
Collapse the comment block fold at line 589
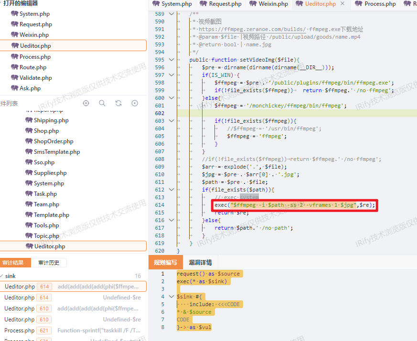(171, 14)
